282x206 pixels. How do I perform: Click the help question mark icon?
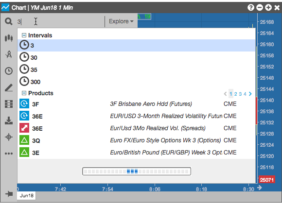pos(251,8)
